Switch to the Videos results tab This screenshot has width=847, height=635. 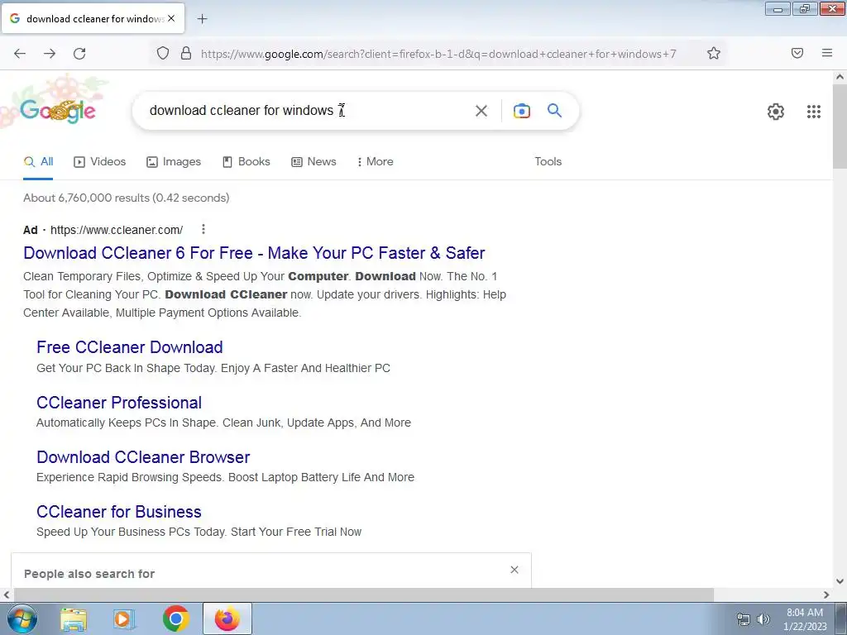[x=100, y=161]
